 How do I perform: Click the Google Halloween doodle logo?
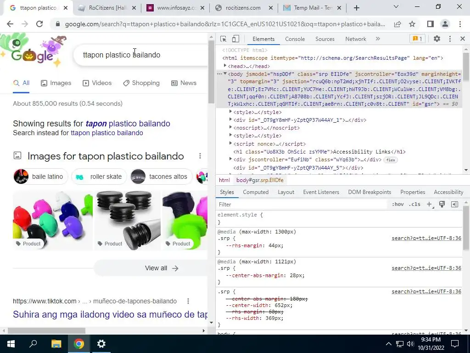pyautogui.click(x=34, y=50)
